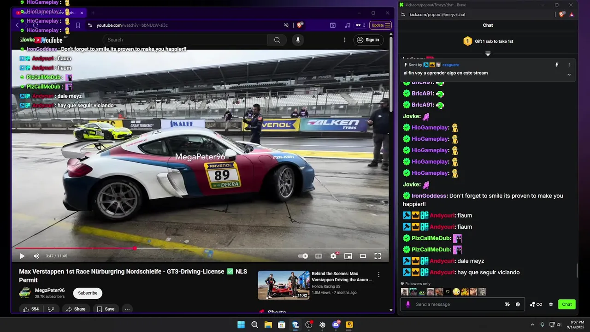Open the channel points infinity icon

coord(536,304)
